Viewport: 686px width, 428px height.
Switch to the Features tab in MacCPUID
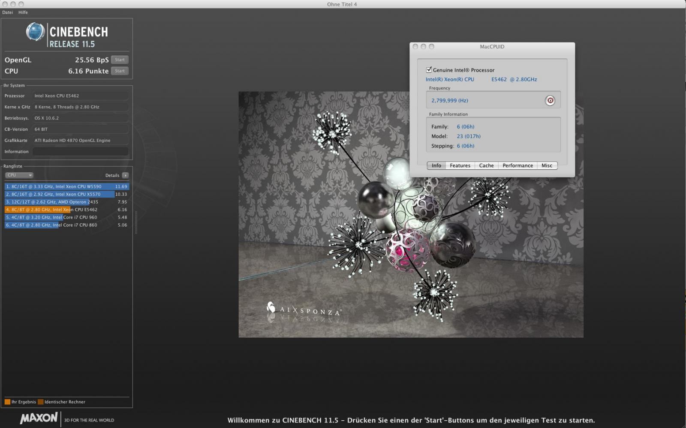(x=460, y=166)
